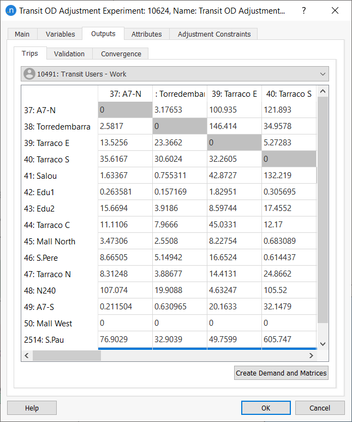Screen dimensions: 352x422
Task: Select row header 41: Salou
Action: point(59,176)
